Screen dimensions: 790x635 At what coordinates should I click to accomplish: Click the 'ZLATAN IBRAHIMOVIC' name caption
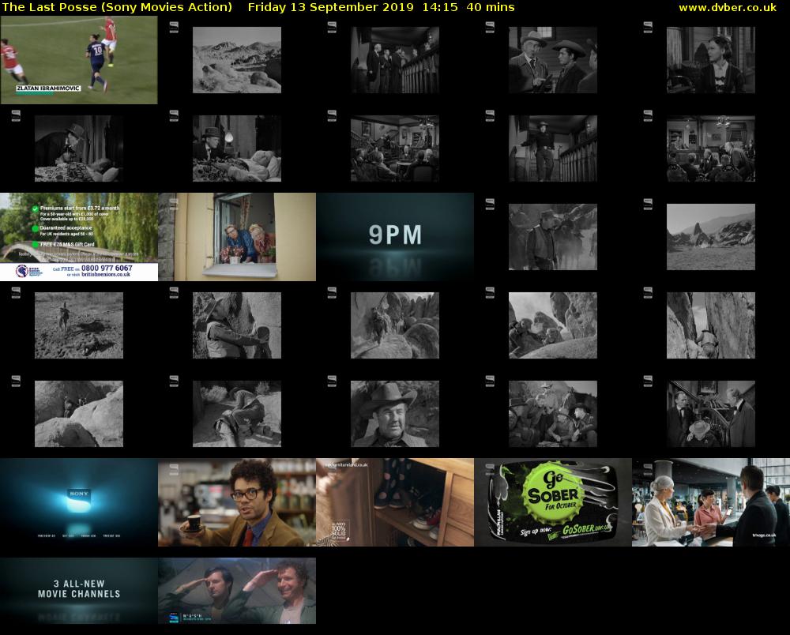tap(48, 88)
